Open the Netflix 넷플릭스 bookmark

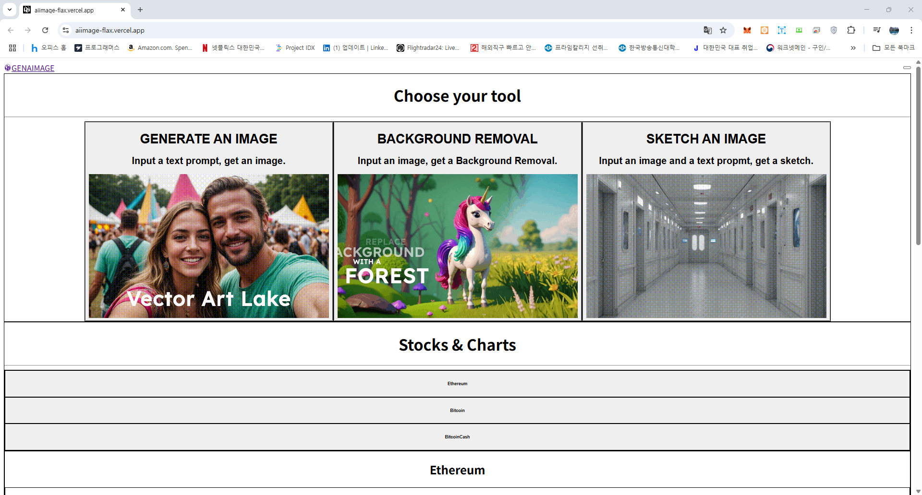pyautogui.click(x=233, y=48)
